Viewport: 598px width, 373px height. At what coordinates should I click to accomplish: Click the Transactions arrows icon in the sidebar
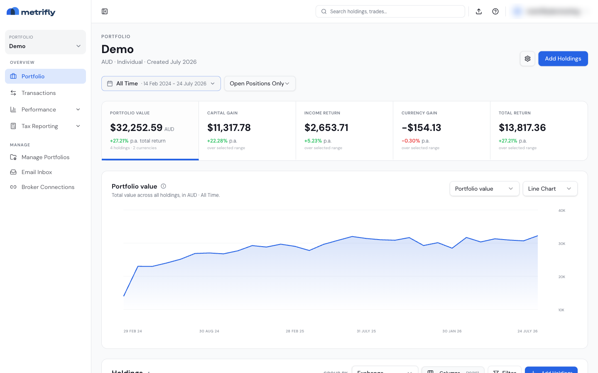pyautogui.click(x=13, y=93)
